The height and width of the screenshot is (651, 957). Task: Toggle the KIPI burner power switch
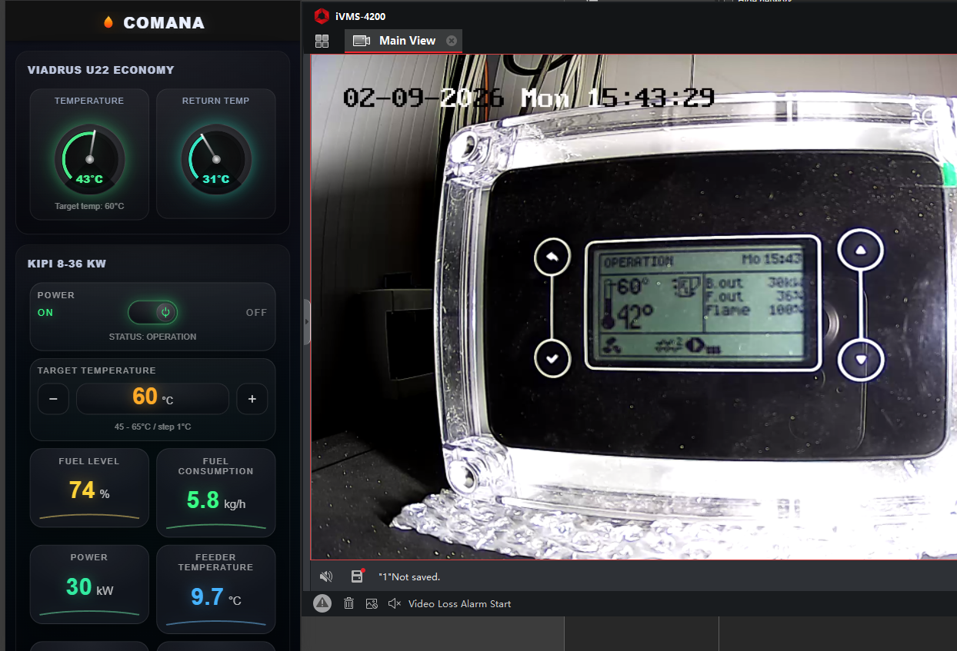[152, 312]
